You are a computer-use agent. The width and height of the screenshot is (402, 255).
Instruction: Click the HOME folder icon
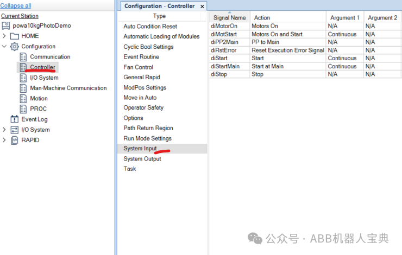tap(14, 36)
